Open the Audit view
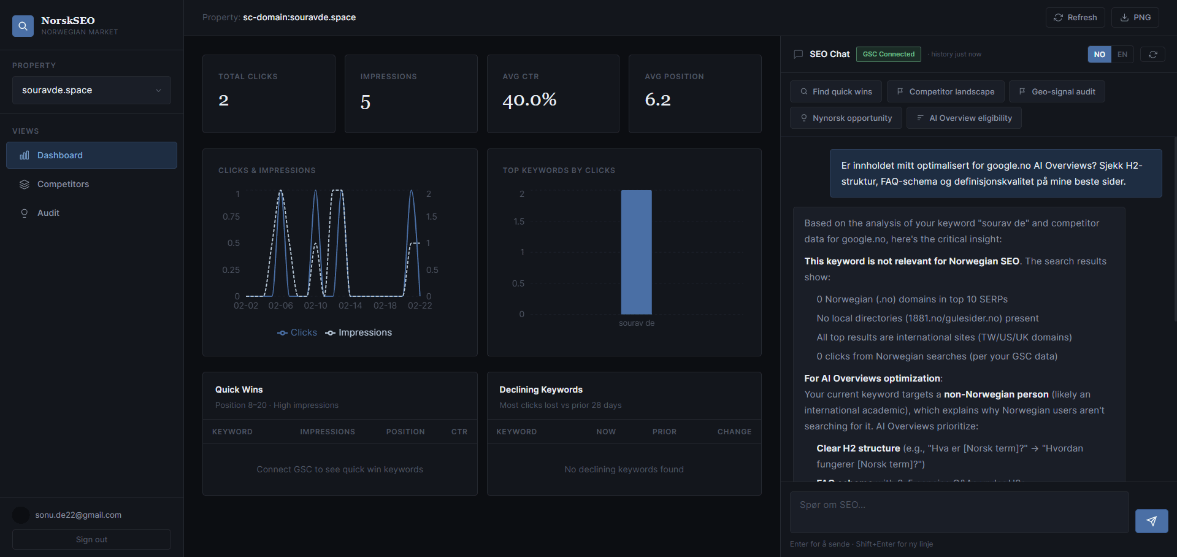This screenshot has width=1177, height=557. click(48, 213)
